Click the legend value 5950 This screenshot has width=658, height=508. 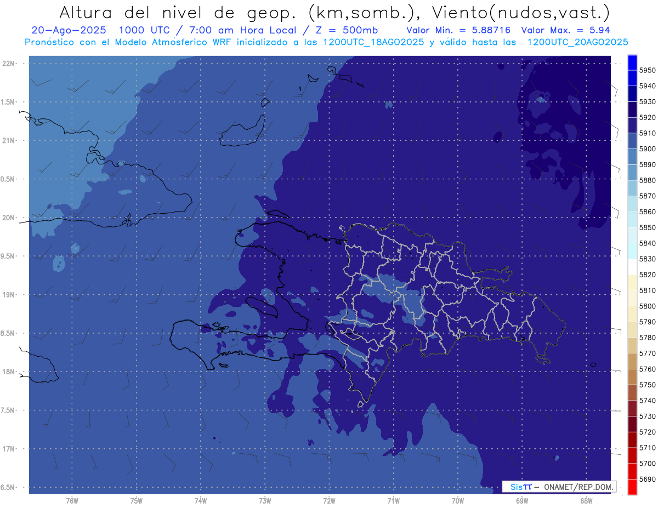pos(648,70)
